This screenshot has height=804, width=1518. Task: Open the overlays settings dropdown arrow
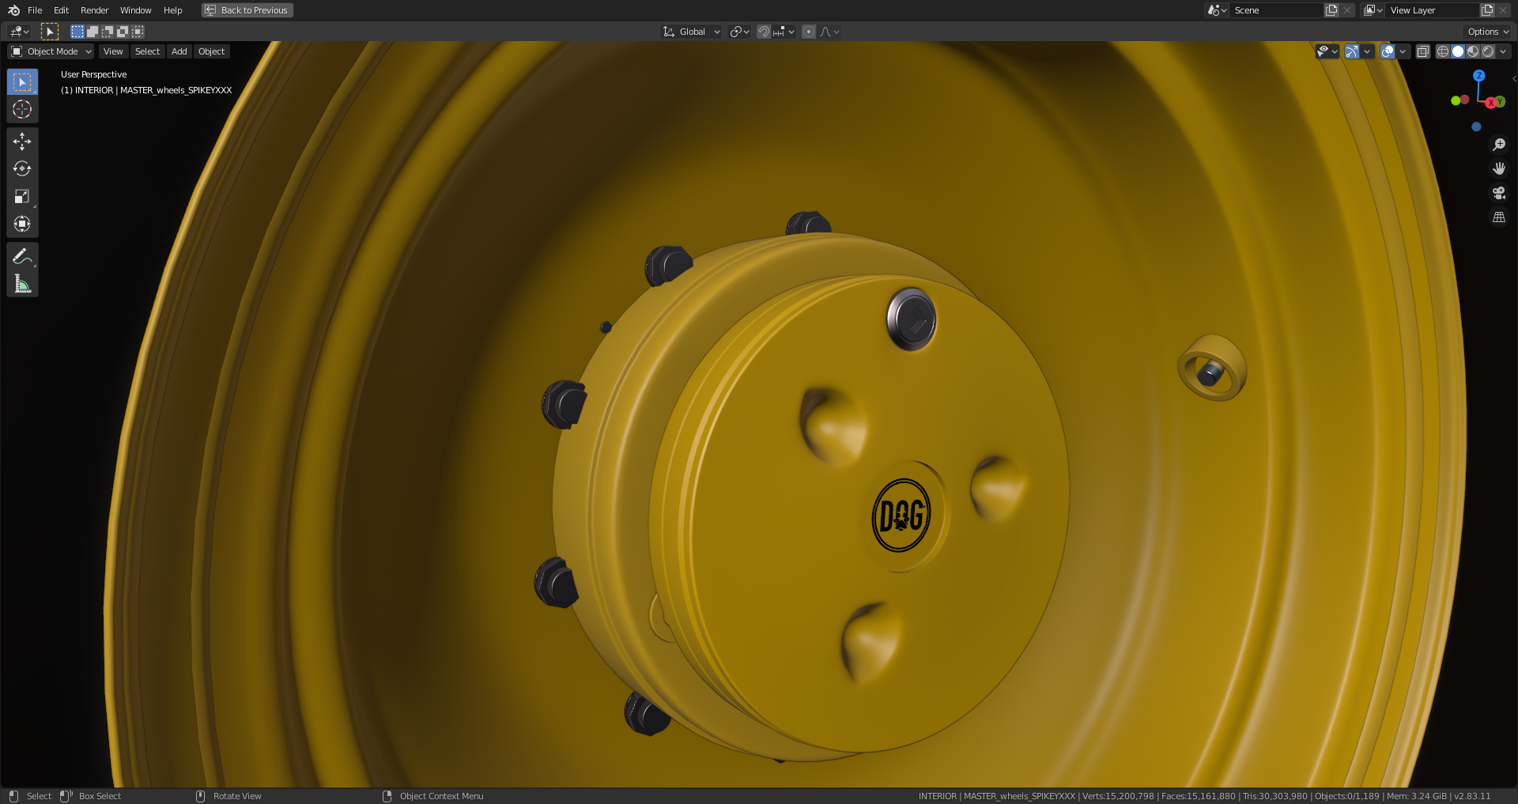(1403, 51)
